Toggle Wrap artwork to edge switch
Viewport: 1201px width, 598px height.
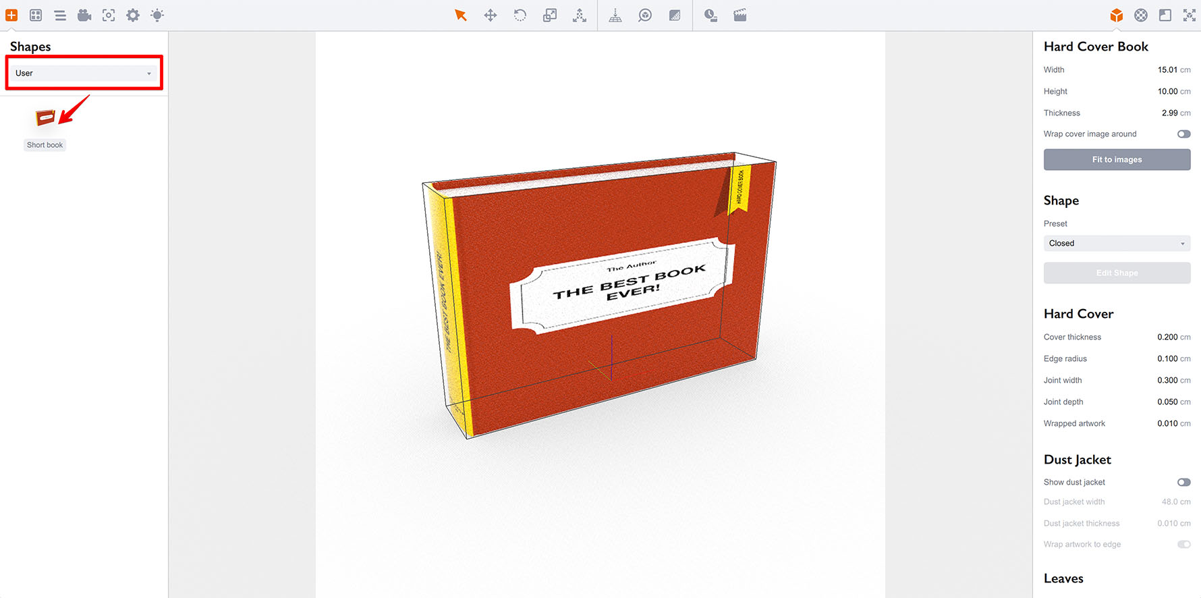(x=1183, y=545)
